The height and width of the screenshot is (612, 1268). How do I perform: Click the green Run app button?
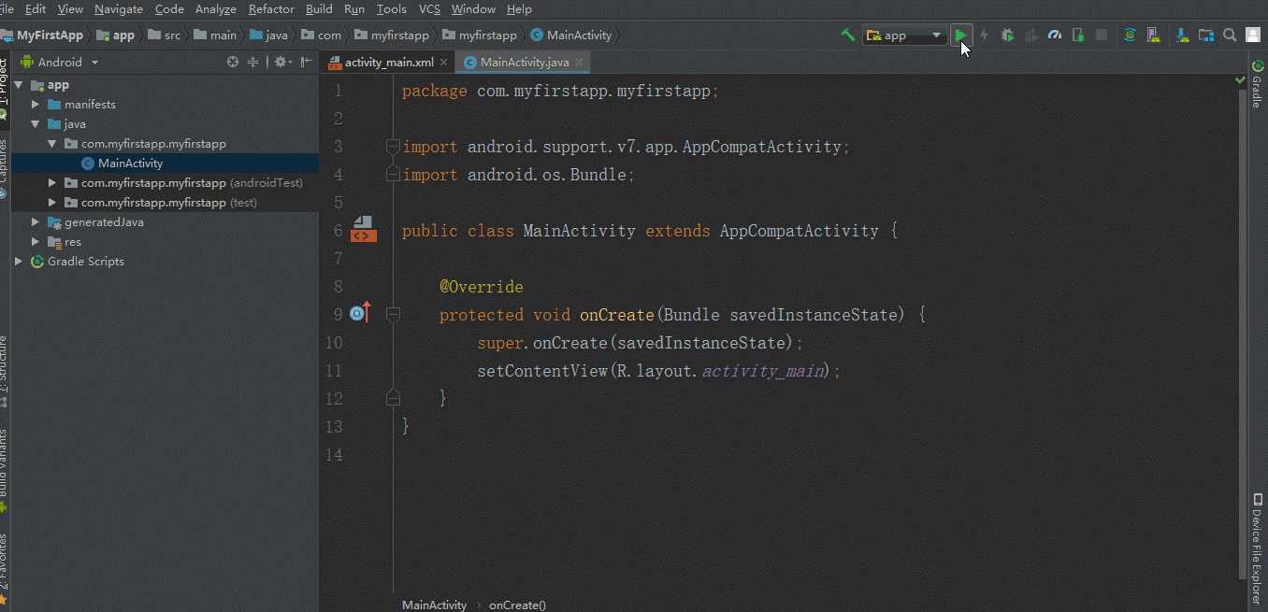[x=961, y=36]
